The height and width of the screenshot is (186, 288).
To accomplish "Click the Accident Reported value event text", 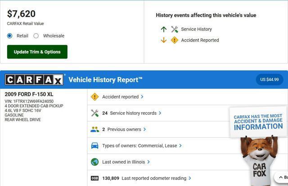I will point(200,40).
